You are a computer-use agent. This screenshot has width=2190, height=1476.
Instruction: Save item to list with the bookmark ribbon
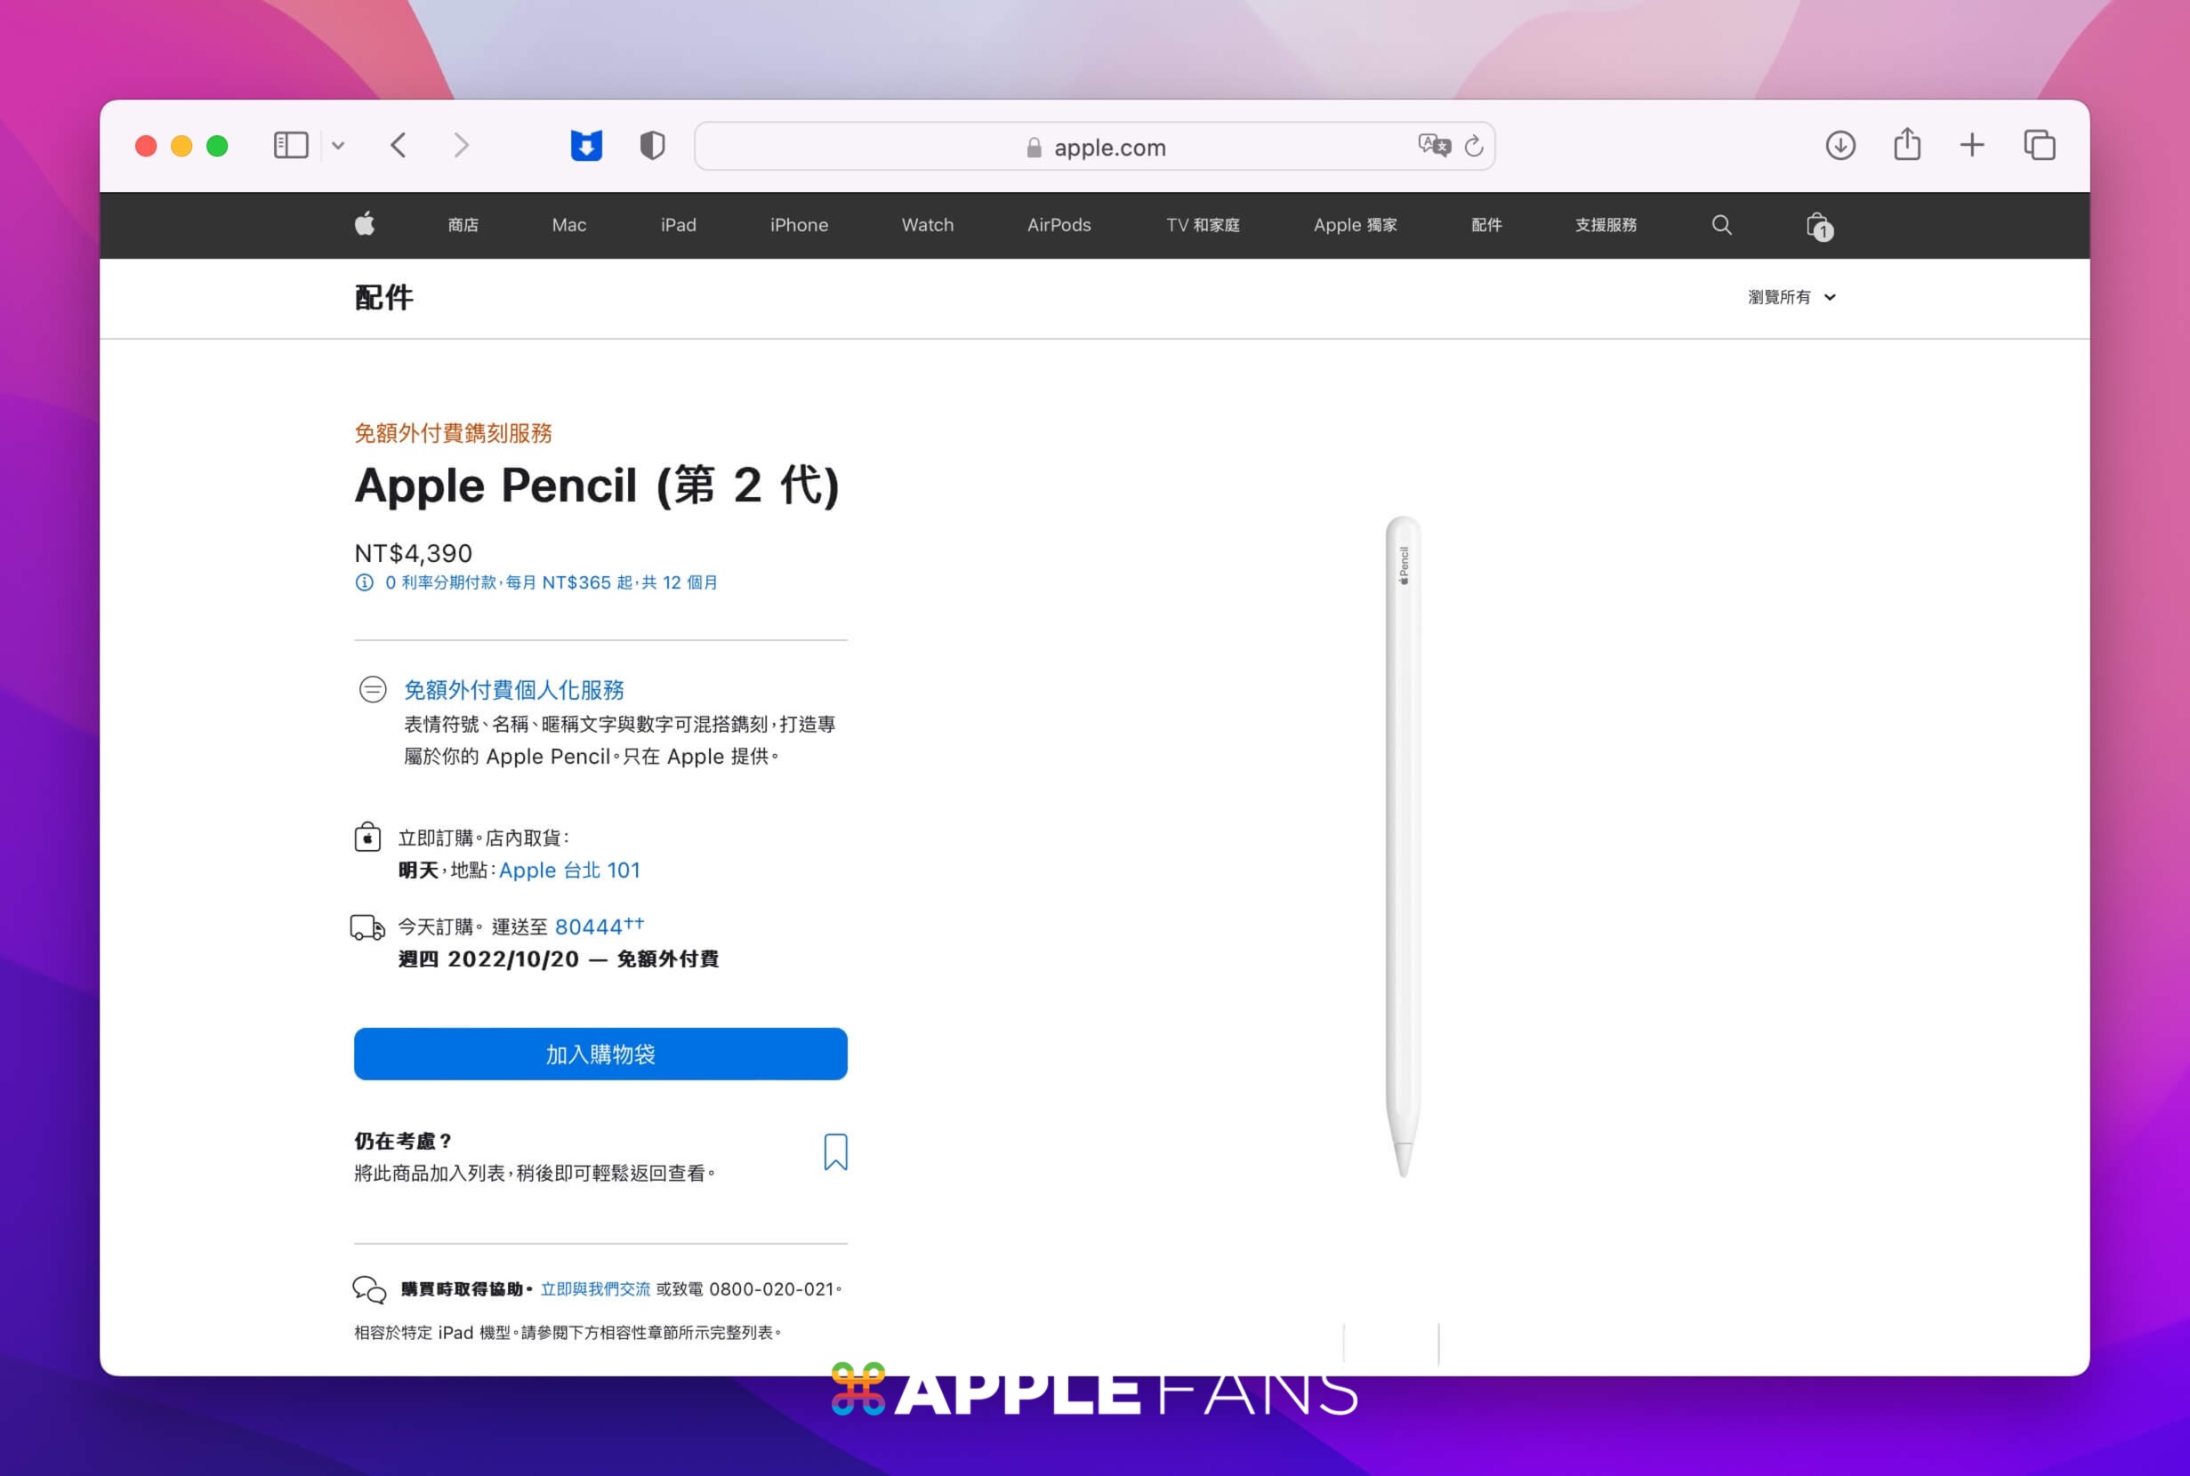(834, 1152)
